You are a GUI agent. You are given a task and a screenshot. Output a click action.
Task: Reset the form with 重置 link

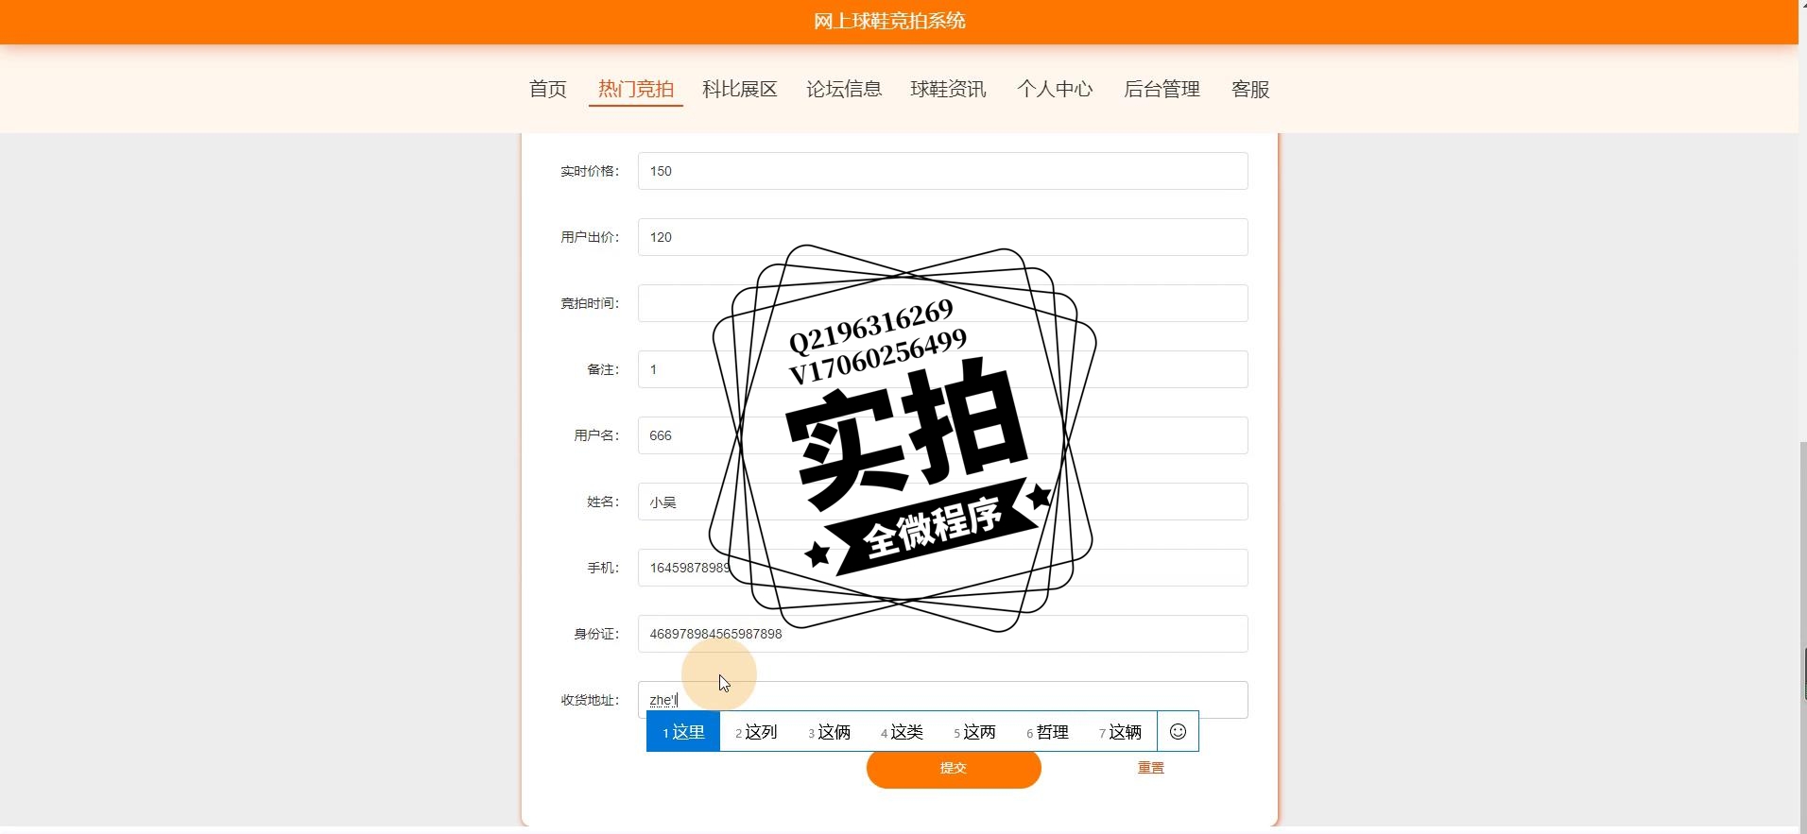[1150, 768]
